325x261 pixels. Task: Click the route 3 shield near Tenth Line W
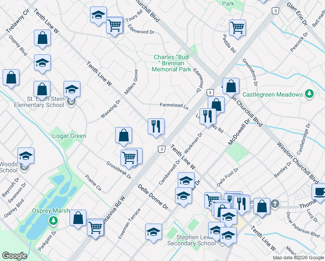pyautogui.click(x=162, y=149)
